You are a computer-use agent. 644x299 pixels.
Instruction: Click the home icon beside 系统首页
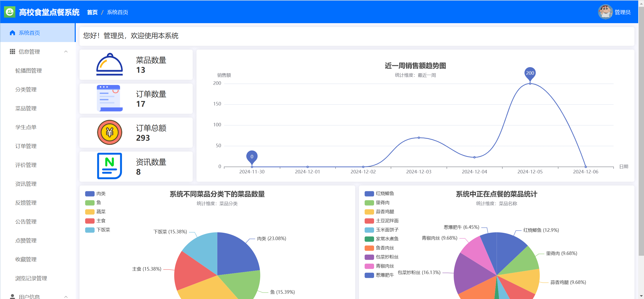pyautogui.click(x=12, y=33)
